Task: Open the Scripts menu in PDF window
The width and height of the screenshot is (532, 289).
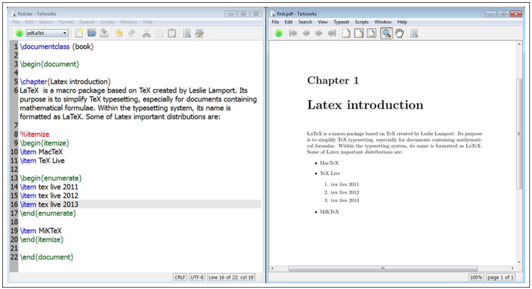Action: coord(361,21)
